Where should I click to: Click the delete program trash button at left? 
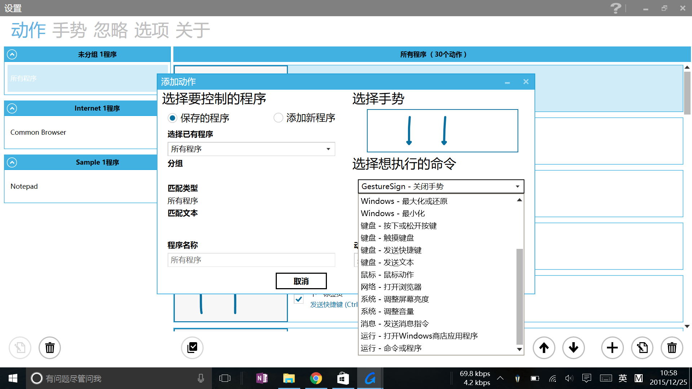[50, 348]
